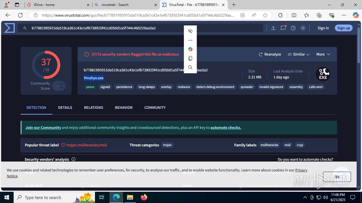Switch to the BEHAVIOR tab

pos(124,107)
